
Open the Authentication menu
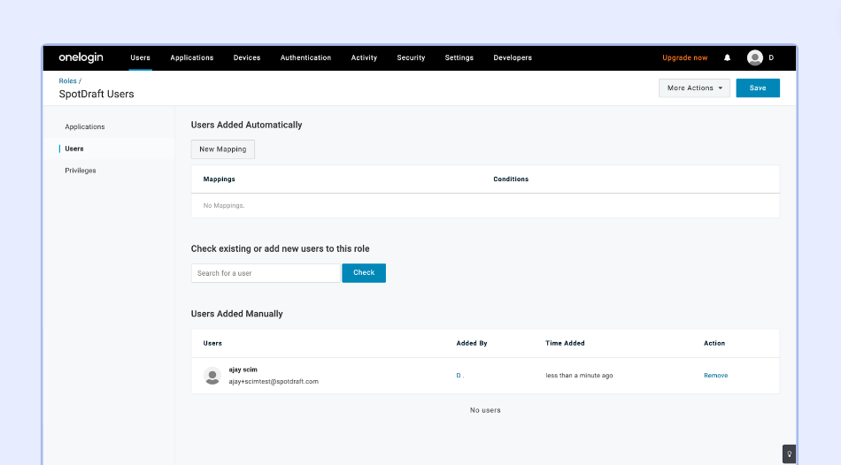pyautogui.click(x=305, y=57)
